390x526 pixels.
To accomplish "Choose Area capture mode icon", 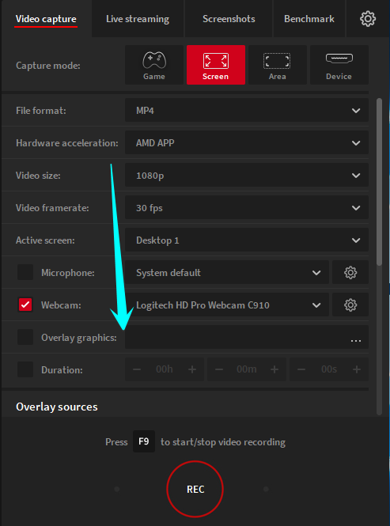I will pos(277,65).
